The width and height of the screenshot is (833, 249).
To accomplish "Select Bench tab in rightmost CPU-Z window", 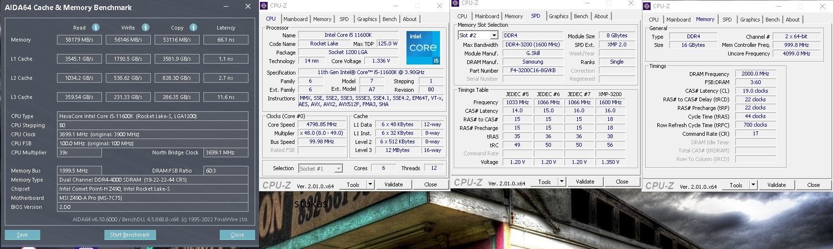I will coord(773,20).
